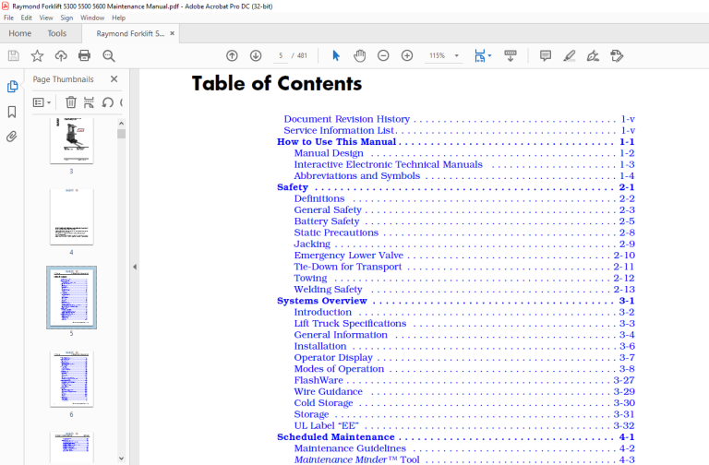709x465 pixels.
Task: Zoom out using the minus icon
Action: [383, 55]
